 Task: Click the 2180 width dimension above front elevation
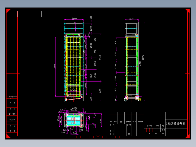pyautogui.click(x=74, y=18)
